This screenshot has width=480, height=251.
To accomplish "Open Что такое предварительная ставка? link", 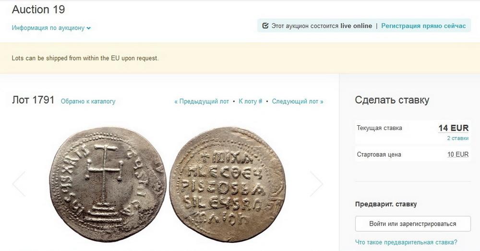I will (406, 242).
